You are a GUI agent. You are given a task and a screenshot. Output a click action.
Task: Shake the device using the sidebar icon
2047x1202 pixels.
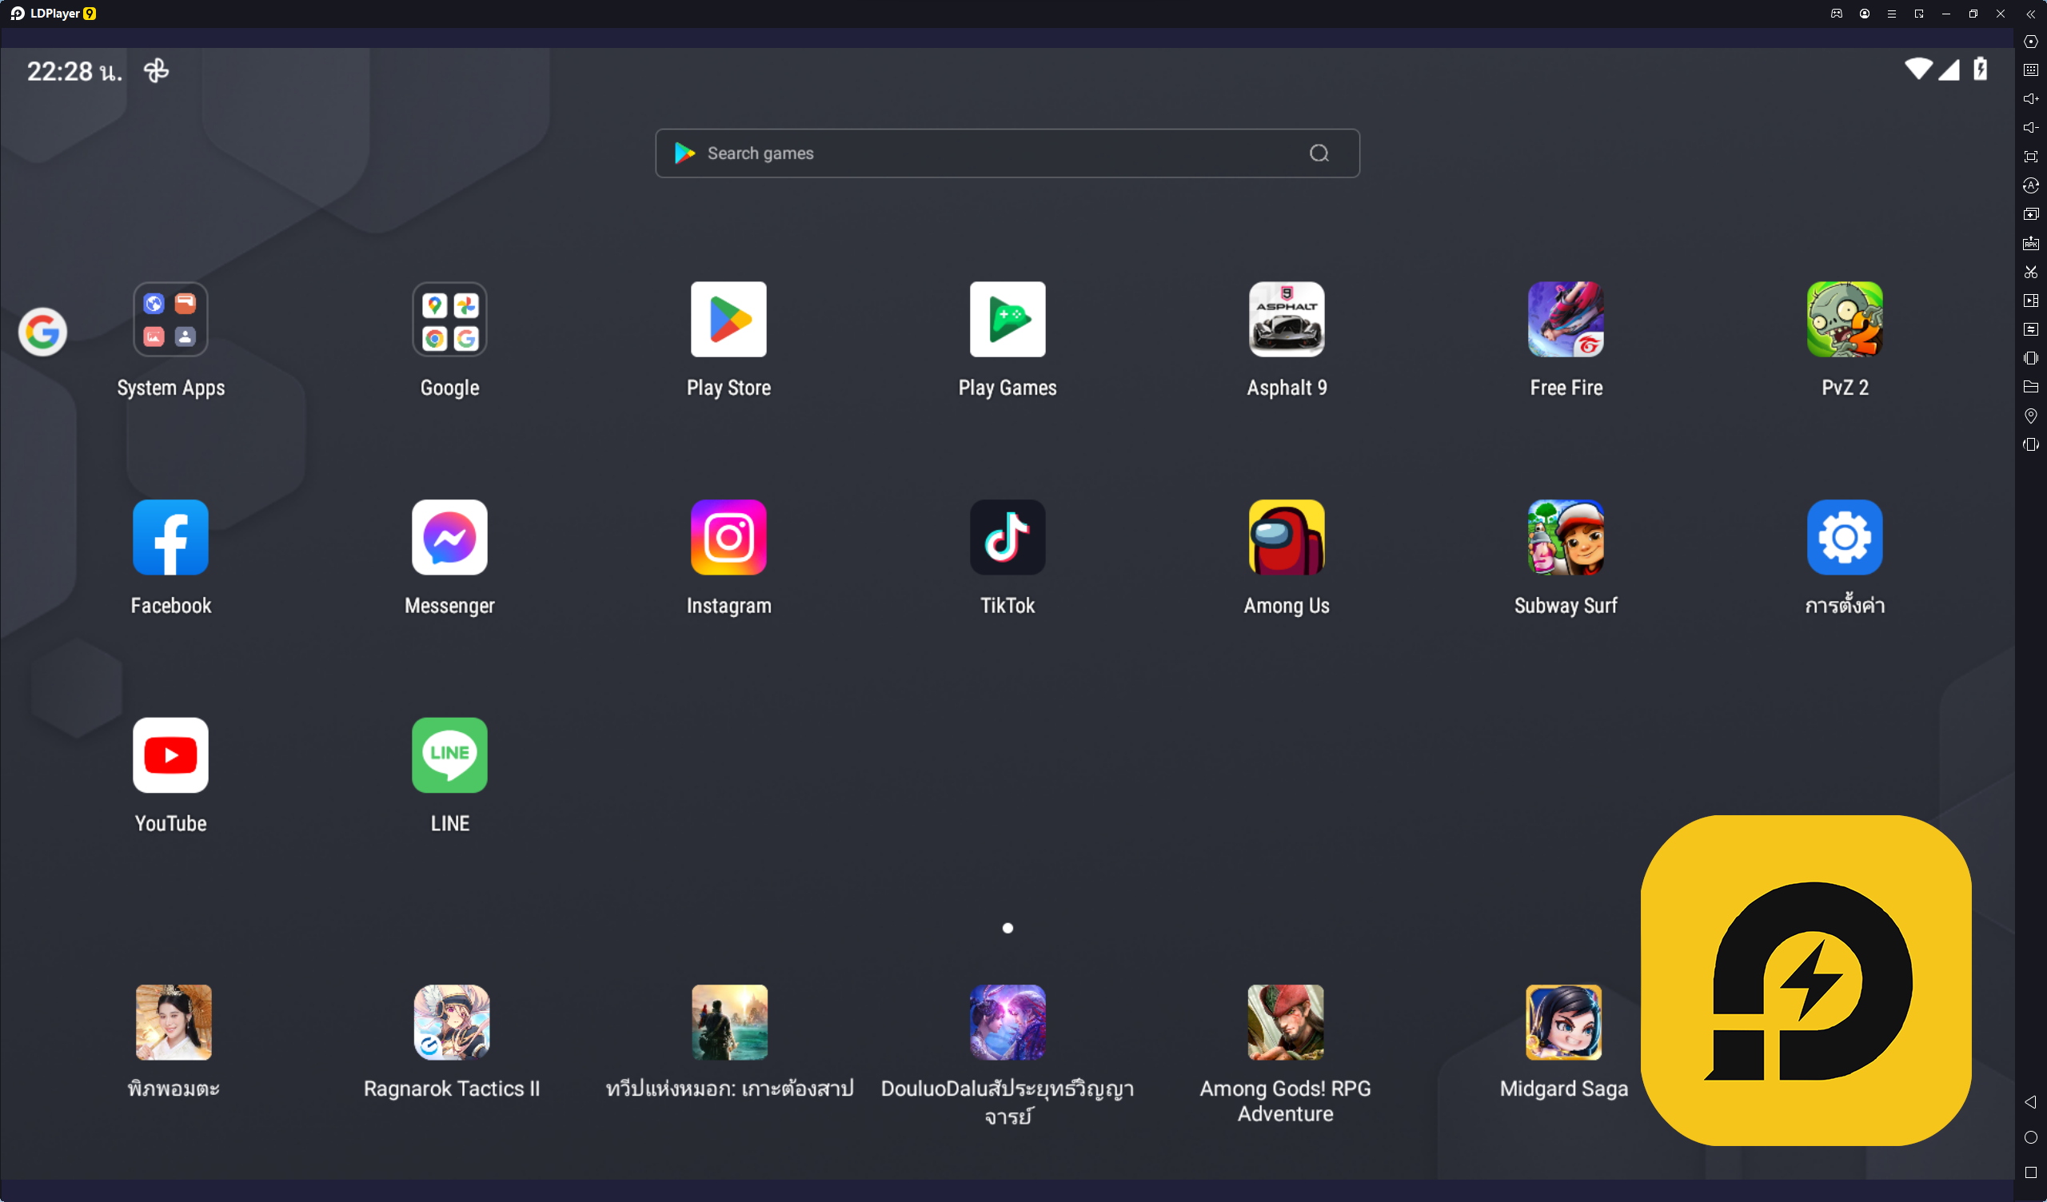point(2031,358)
